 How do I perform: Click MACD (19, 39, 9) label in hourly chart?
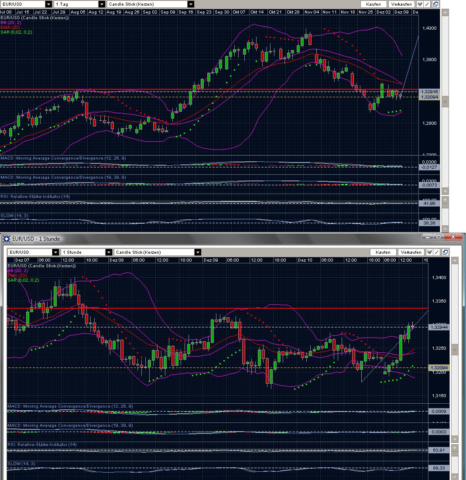[70, 426]
